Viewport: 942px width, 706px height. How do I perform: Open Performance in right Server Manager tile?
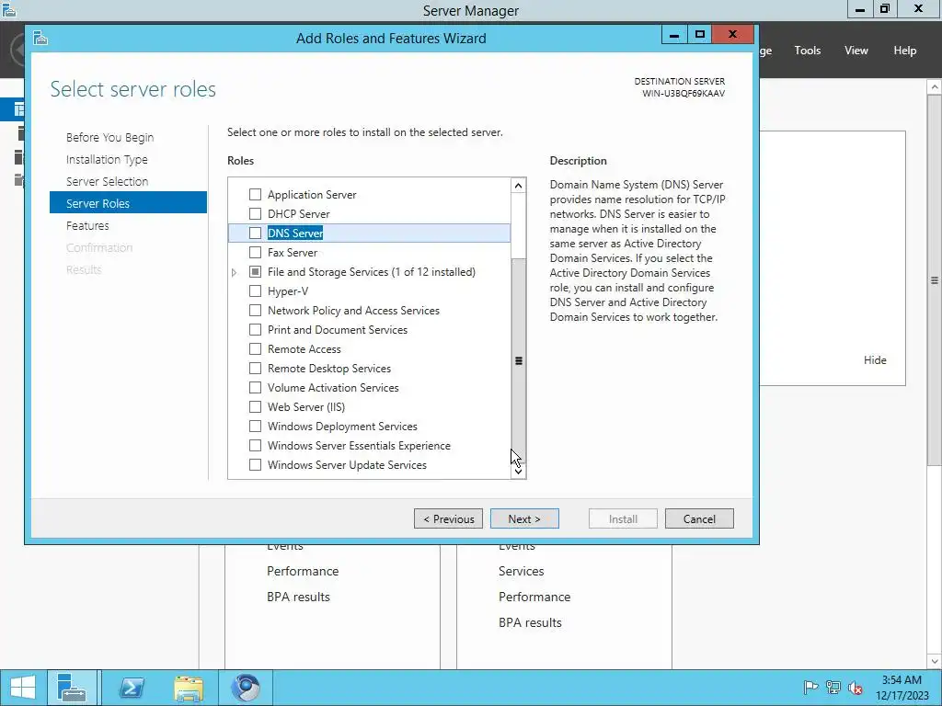[x=534, y=597]
